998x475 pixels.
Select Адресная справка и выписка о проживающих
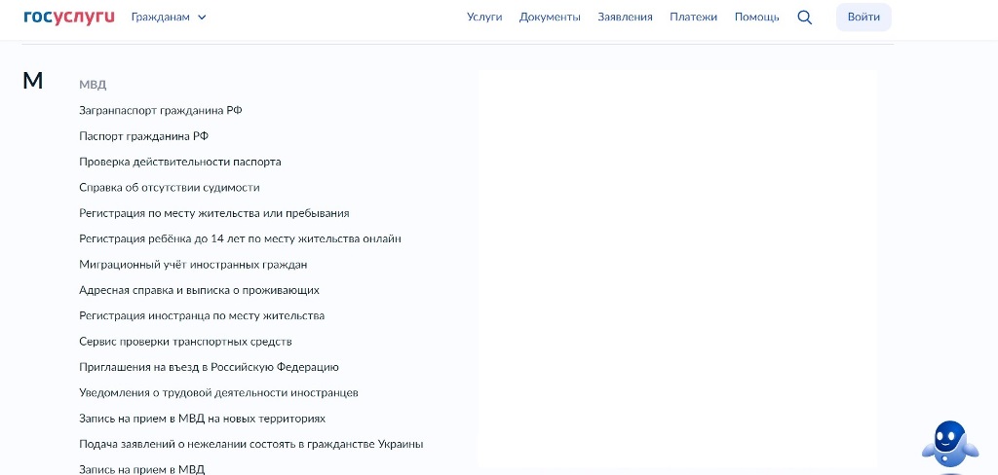click(x=199, y=290)
